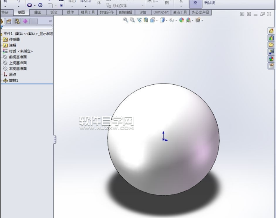Open the View Palette task pane icon
The image size is (276, 218).
pyautogui.click(x=271, y=52)
